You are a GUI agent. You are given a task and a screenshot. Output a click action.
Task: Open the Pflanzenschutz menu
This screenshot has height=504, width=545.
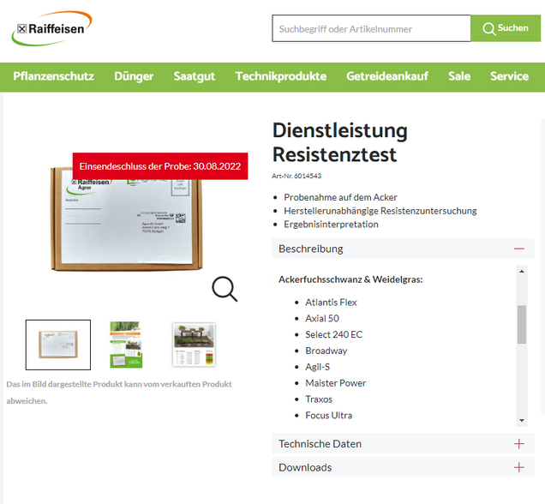(53, 76)
